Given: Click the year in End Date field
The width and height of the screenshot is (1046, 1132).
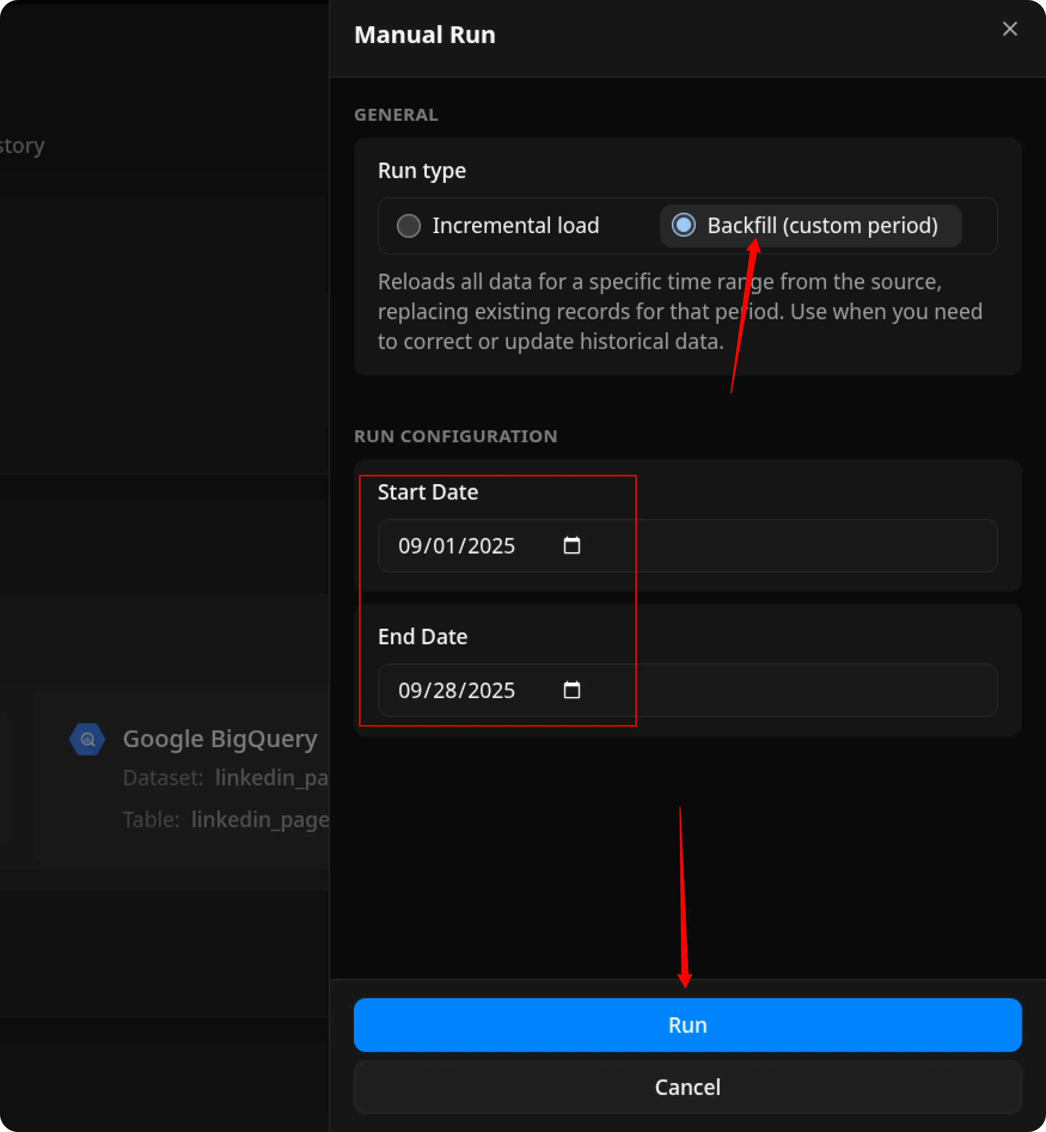Looking at the screenshot, I should point(491,690).
